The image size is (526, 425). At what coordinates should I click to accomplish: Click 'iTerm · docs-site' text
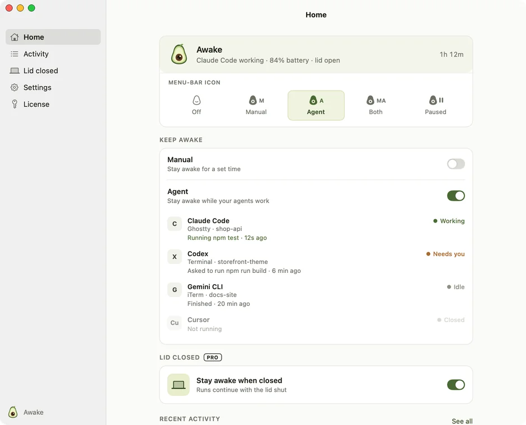(x=212, y=295)
